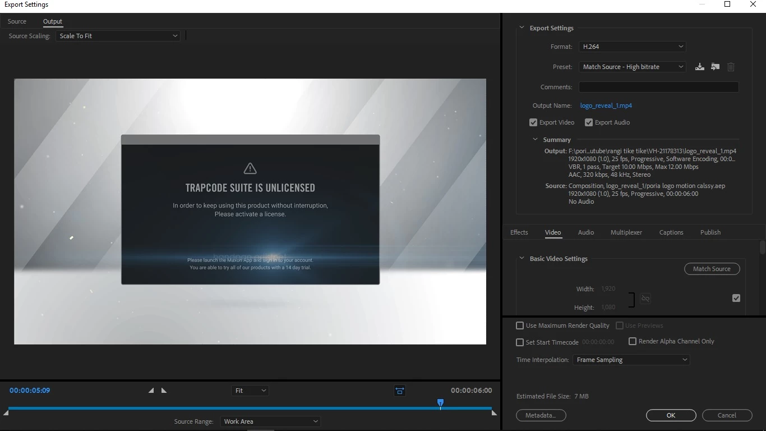Viewport: 766px width, 431px height.
Task: Check Render Alpha Channel Only
Action: click(x=633, y=341)
